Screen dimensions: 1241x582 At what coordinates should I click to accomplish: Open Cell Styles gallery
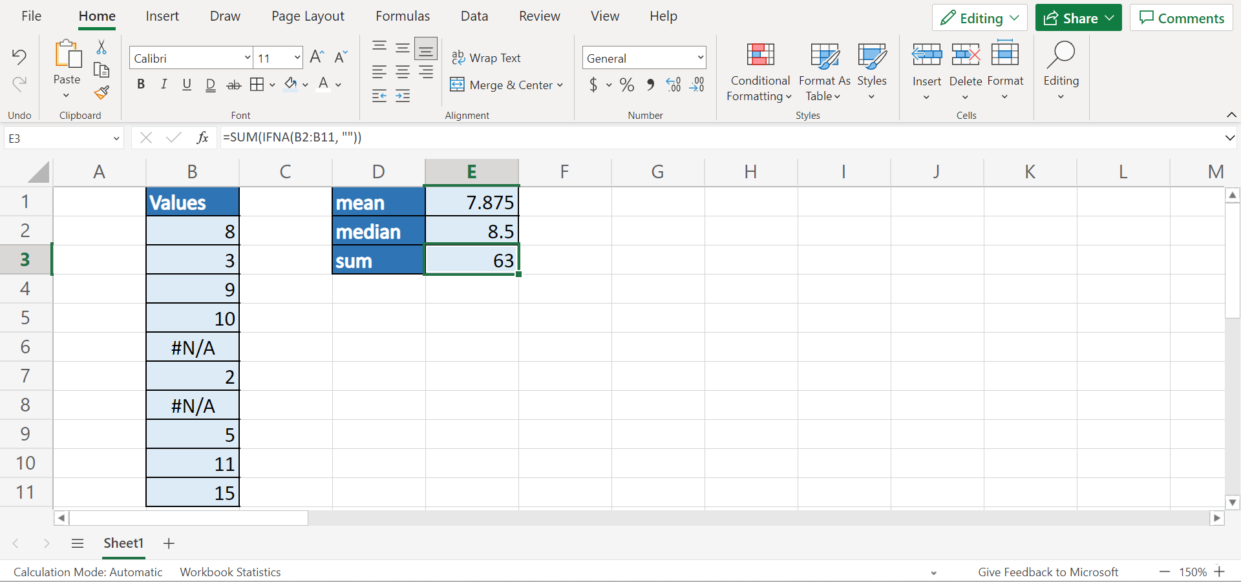[873, 71]
